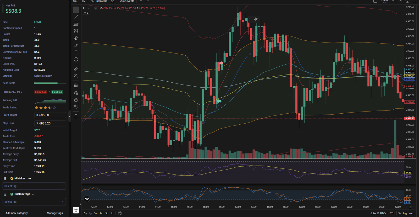Click Add new category

click(x=16, y=213)
